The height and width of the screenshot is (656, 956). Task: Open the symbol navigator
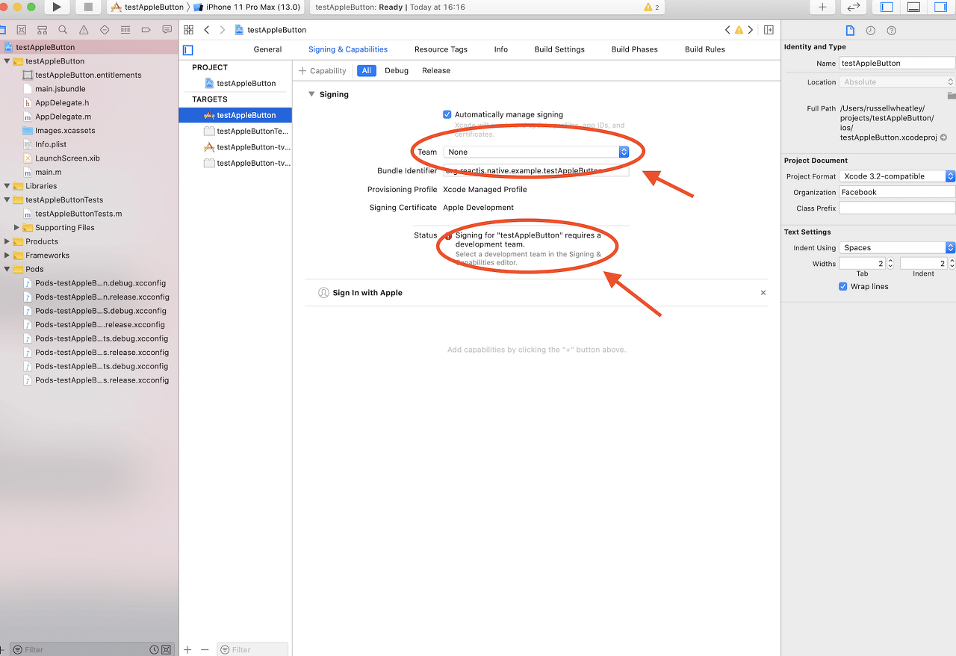[42, 30]
